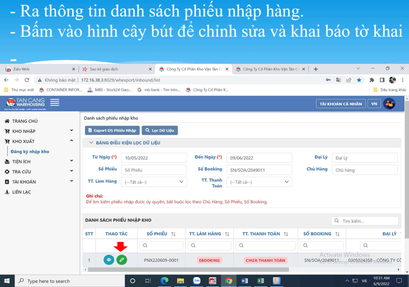This screenshot has width=409, height=287.
Task: Click the table horizontal scrollbar
Action: [188, 269]
